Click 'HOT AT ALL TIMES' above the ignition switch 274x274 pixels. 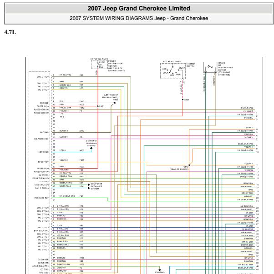pyautogui.click(x=172, y=61)
